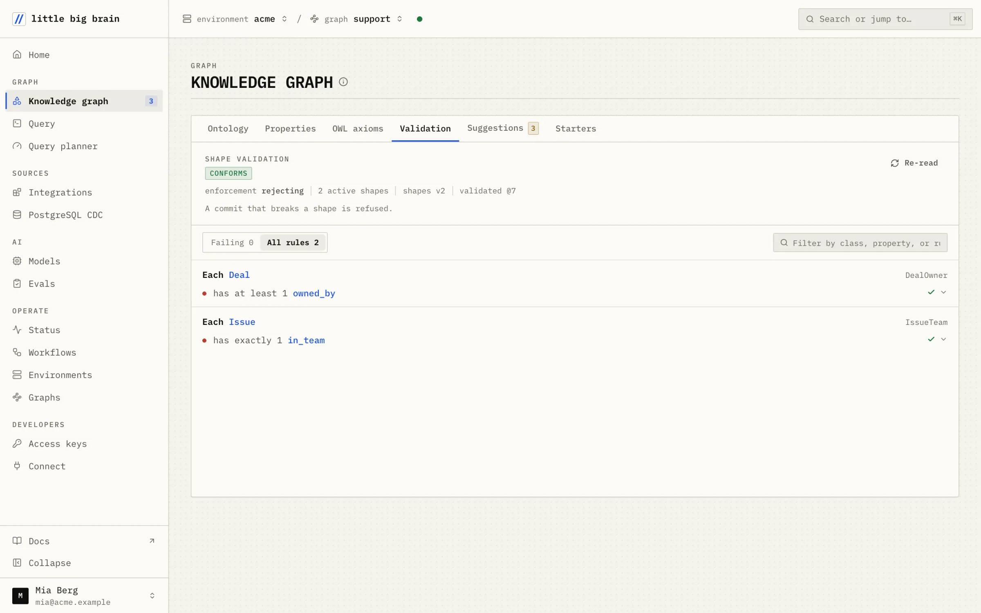Open Workflows icon in Operate
The height and width of the screenshot is (613, 981).
tap(17, 352)
